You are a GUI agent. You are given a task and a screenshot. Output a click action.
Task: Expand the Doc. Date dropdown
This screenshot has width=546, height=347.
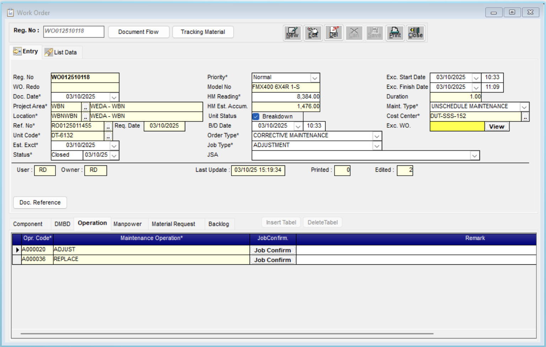[x=114, y=97]
